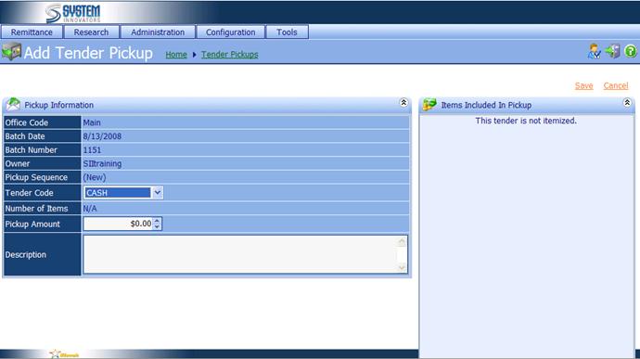640x359 pixels.
Task: Click inside the Description text area
Action: tap(240, 254)
